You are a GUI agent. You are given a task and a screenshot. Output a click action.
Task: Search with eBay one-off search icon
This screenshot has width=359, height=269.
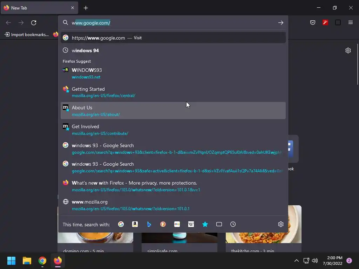coord(177,225)
